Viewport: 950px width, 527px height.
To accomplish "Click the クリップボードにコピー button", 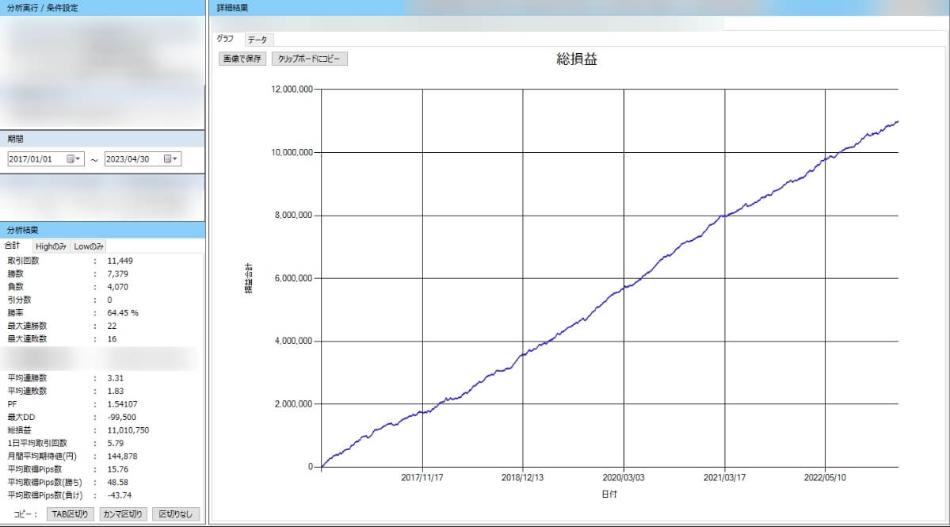I will tap(309, 59).
